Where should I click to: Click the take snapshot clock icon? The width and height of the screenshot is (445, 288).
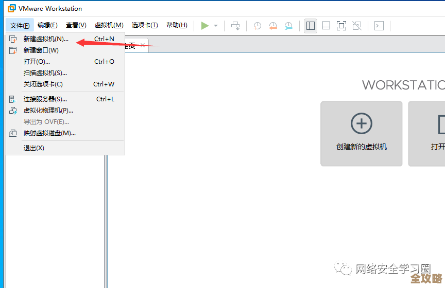point(257,26)
